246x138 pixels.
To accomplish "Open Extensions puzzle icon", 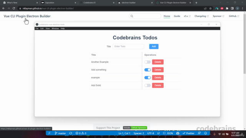I will [227, 8].
